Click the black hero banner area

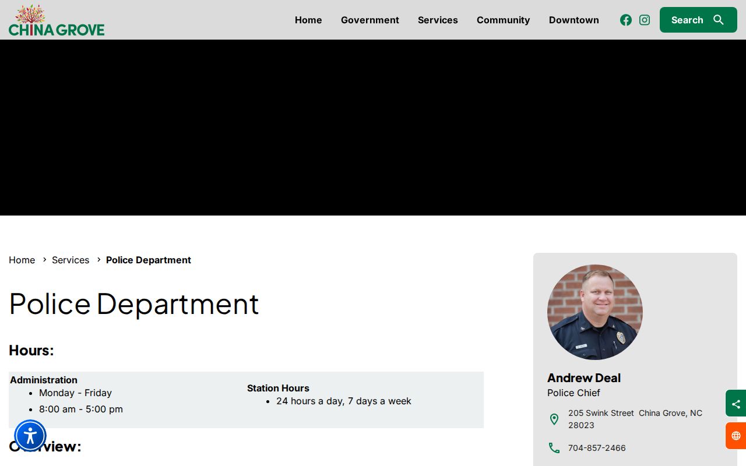[373, 128]
